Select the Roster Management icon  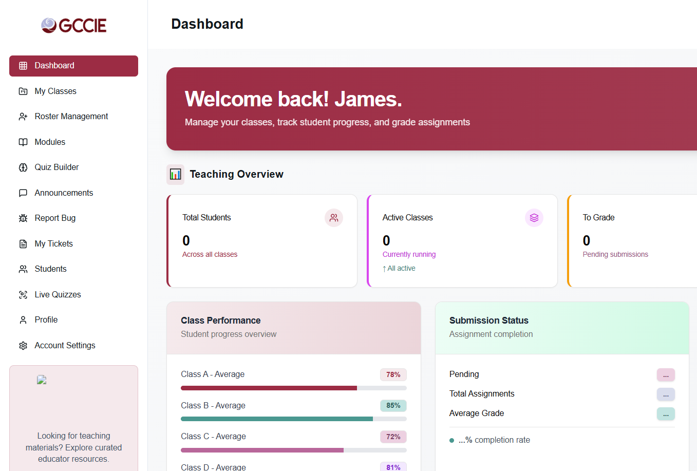pyautogui.click(x=23, y=116)
